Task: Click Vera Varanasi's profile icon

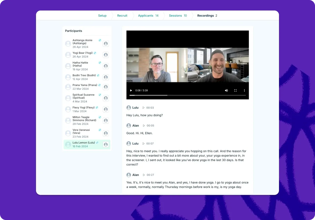Action: 106,133
